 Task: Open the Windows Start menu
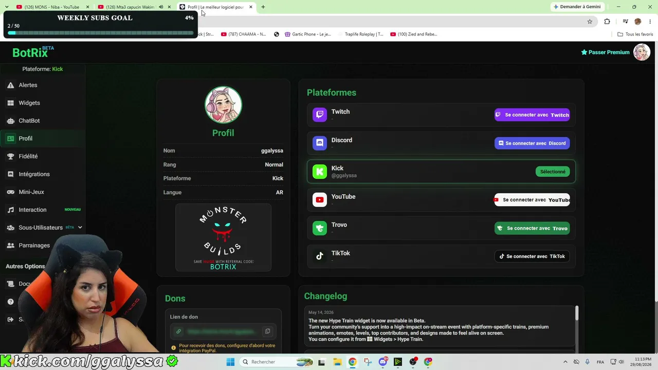(230, 362)
